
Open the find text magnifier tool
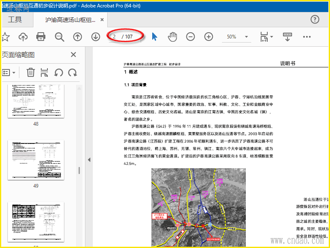(60, 37)
